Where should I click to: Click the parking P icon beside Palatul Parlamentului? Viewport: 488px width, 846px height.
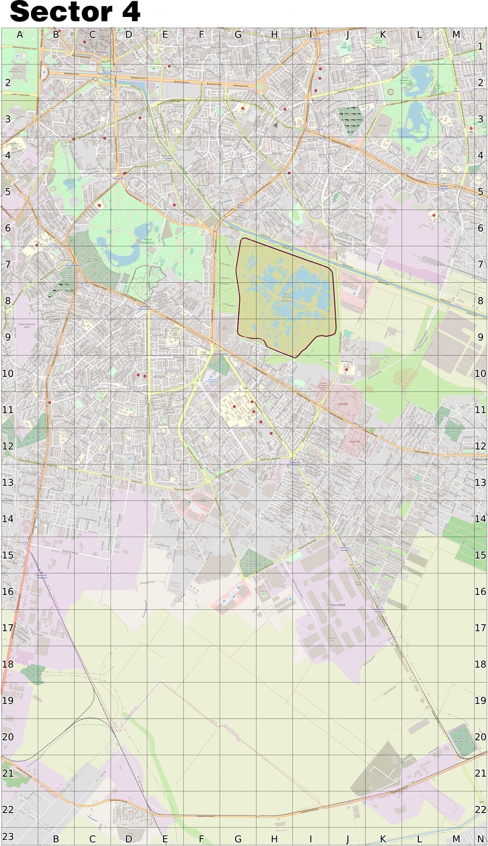coord(17,55)
